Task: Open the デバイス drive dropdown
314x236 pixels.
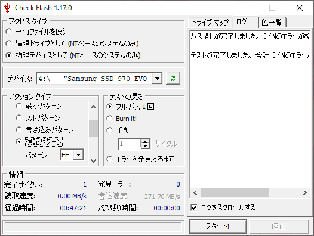Action: 157,79
